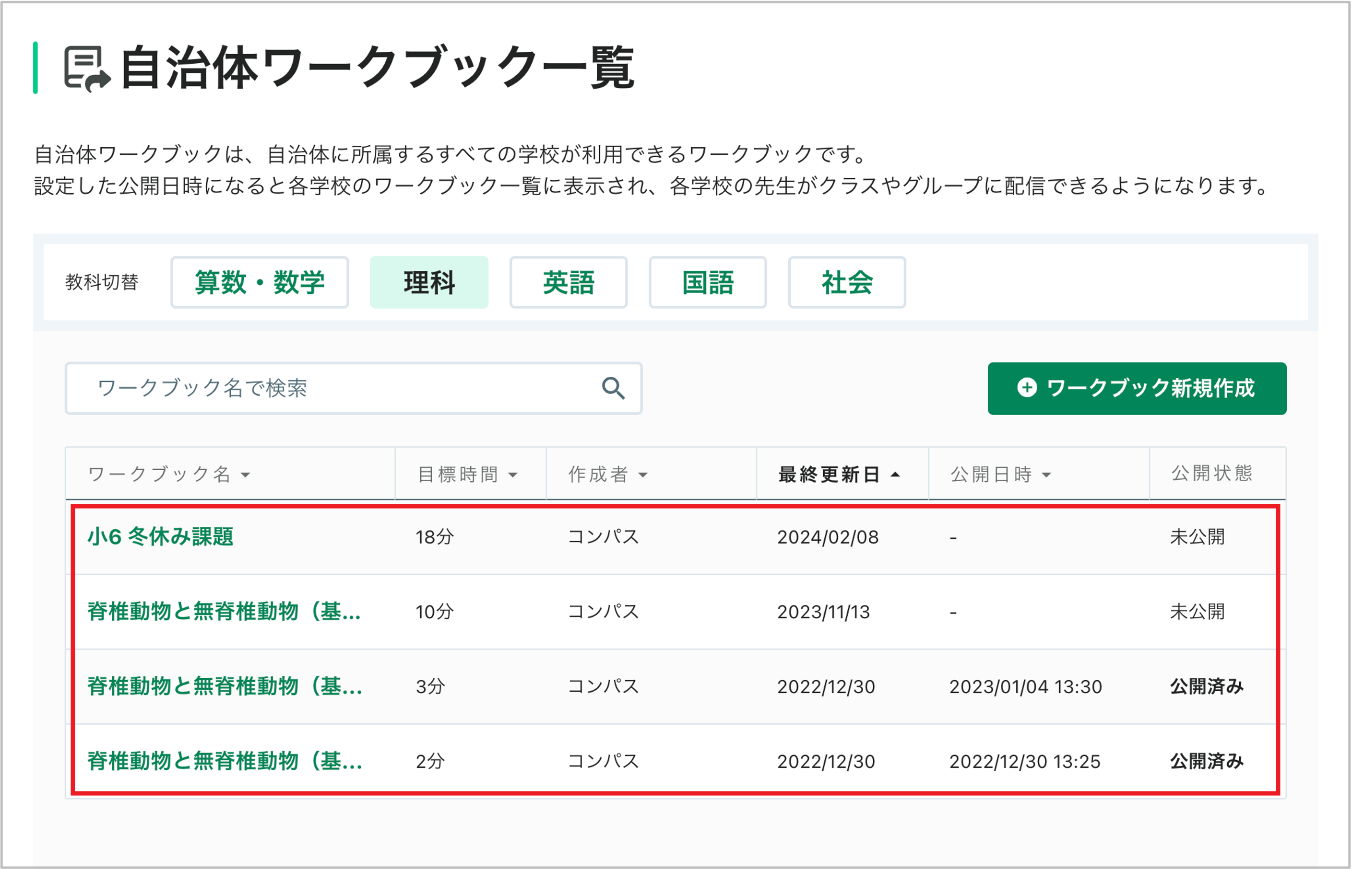Click the 2分 target time cell
Viewport: 1352px width, 870px height.
(x=430, y=762)
